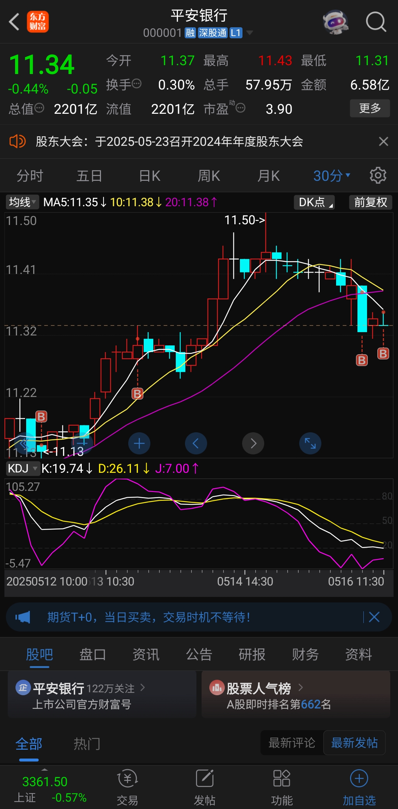398x809 pixels.
Task: Switch to 分时 chart tab
Action: click(x=30, y=176)
